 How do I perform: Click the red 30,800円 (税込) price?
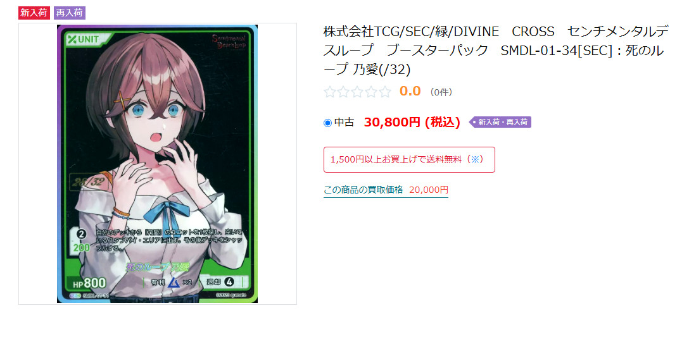pos(412,123)
